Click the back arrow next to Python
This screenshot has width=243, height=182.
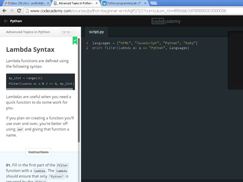click(5, 21)
